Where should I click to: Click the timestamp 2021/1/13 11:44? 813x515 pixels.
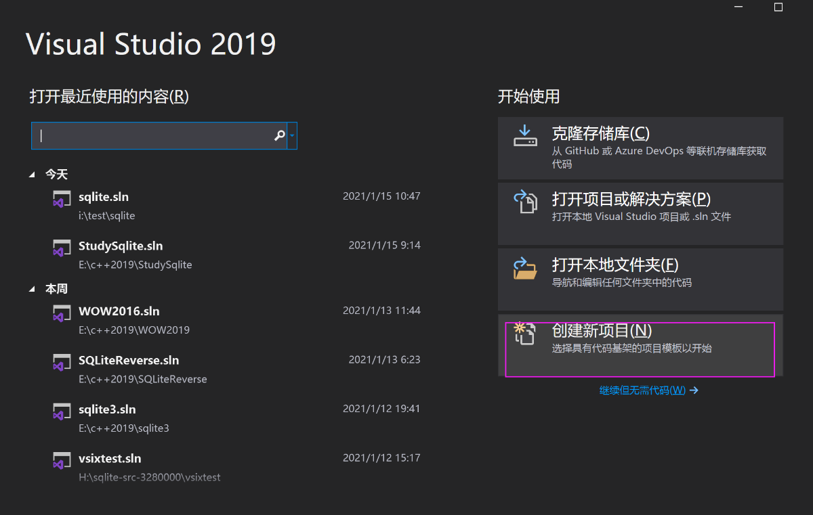381,311
